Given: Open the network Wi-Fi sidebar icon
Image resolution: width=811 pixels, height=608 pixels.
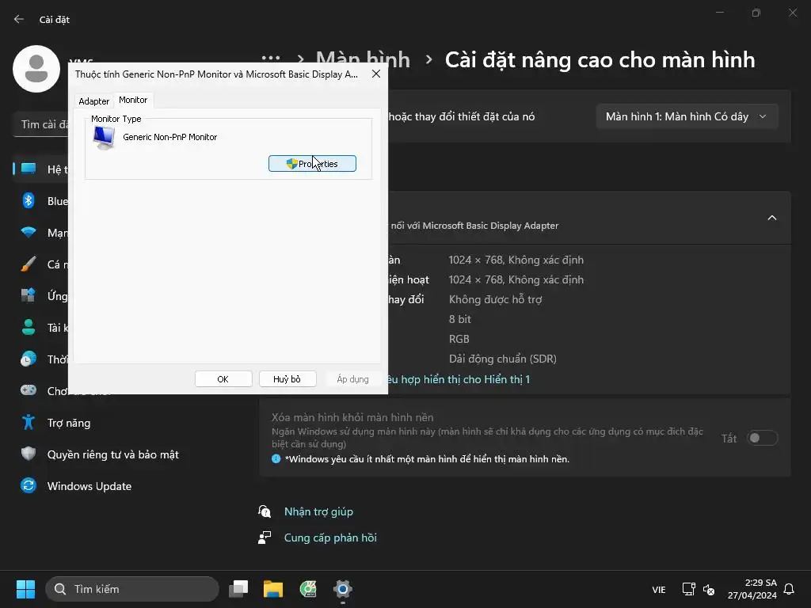Looking at the screenshot, I should (29, 232).
